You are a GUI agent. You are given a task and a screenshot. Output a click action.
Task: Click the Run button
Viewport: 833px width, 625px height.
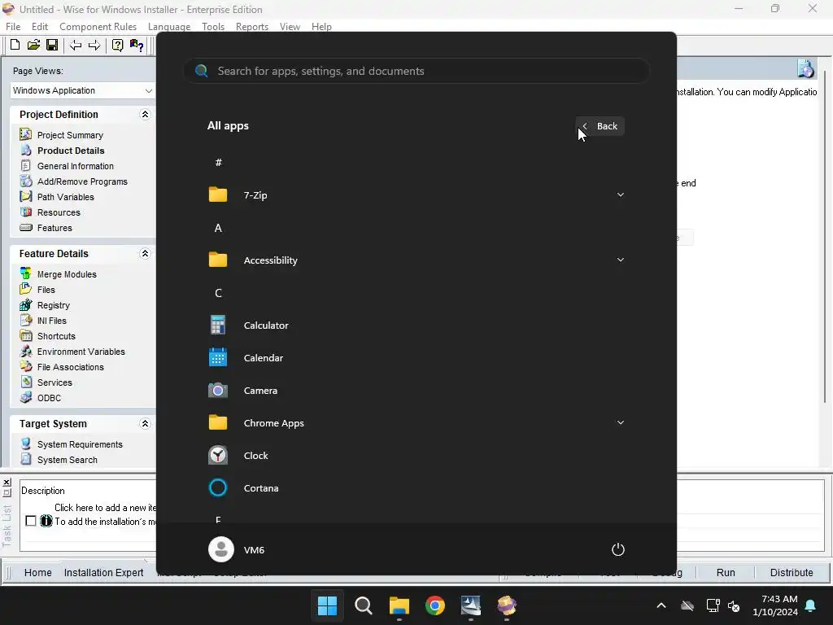point(725,572)
